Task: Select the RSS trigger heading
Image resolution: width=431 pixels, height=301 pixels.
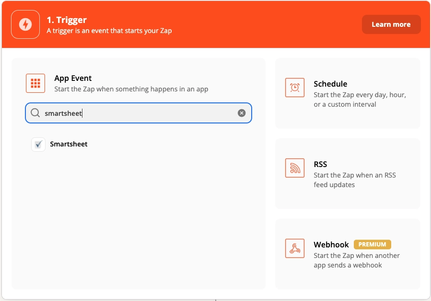Action: (x=320, y=164)
